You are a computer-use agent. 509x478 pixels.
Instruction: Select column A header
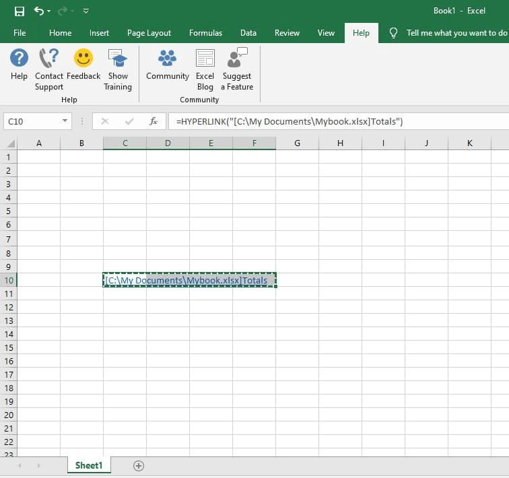pos(38,143)
